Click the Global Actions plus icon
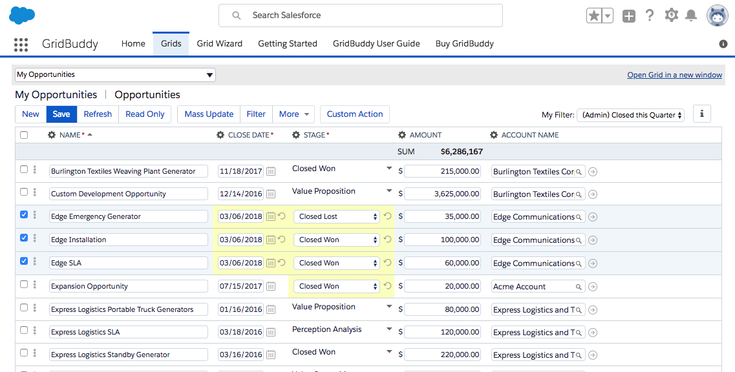 628,16
